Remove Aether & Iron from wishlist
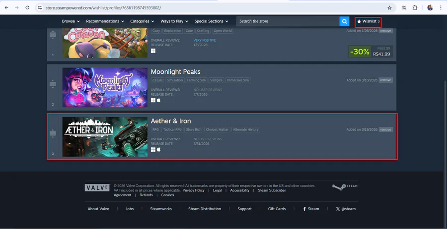 (x=386, y=129)
